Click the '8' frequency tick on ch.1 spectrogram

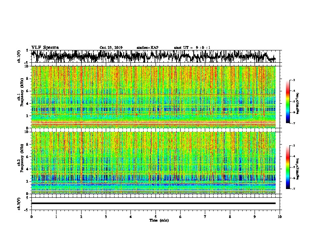tap(28, 79)
